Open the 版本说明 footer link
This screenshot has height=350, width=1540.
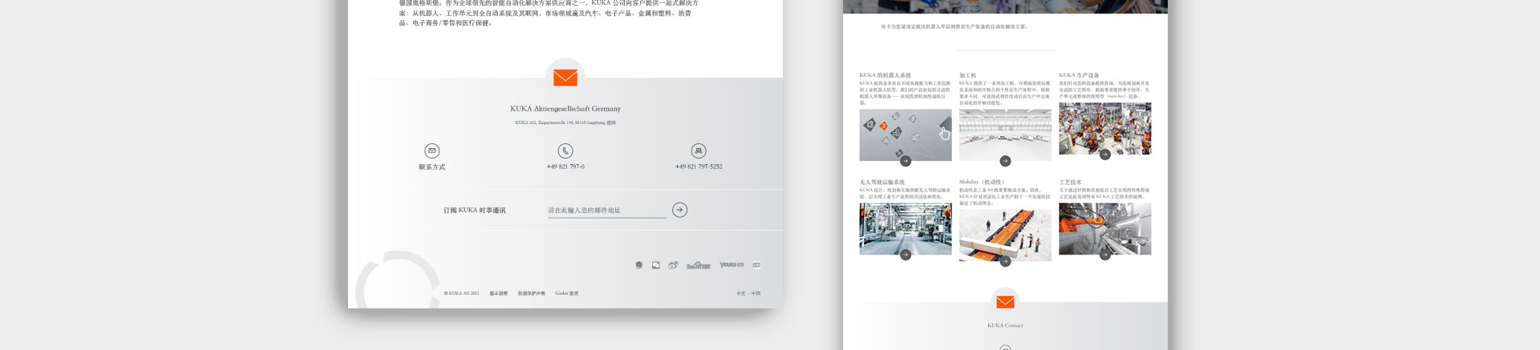499,294
